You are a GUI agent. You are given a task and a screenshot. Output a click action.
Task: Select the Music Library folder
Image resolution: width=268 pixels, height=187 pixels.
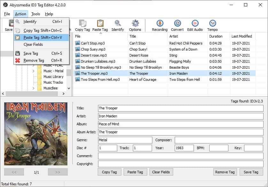coord(53,77)
